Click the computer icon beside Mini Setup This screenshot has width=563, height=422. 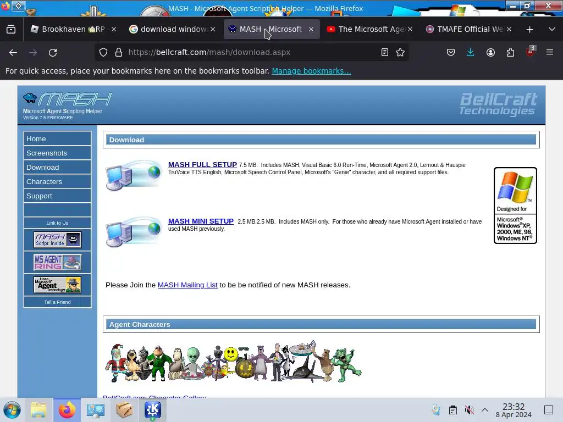[133, 232]
